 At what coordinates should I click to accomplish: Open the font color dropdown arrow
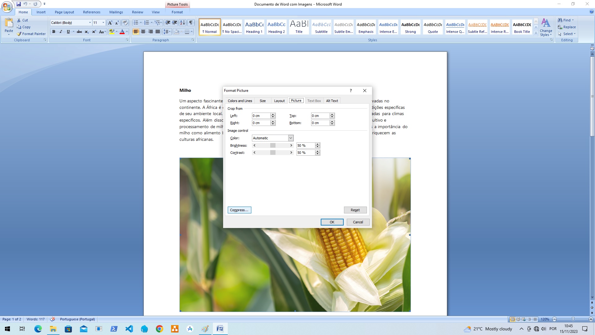coord(127,32)
